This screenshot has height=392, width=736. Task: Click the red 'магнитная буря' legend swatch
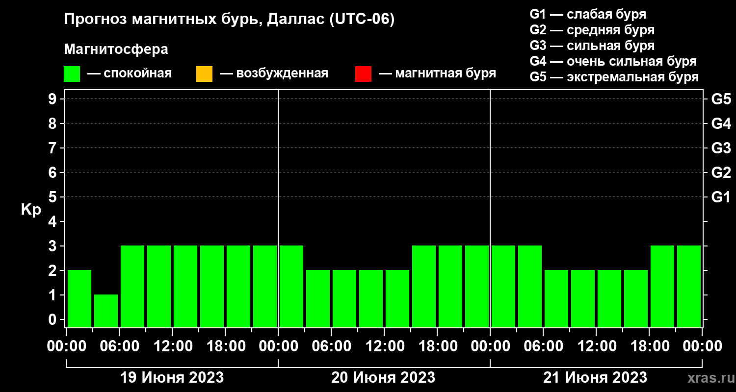tap(363, 74)
